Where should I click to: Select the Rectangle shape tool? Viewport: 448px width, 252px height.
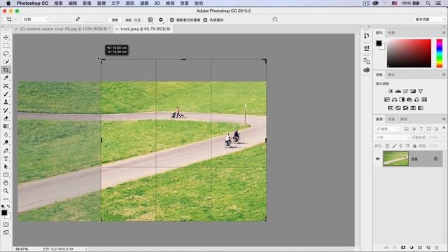[6, 174]
